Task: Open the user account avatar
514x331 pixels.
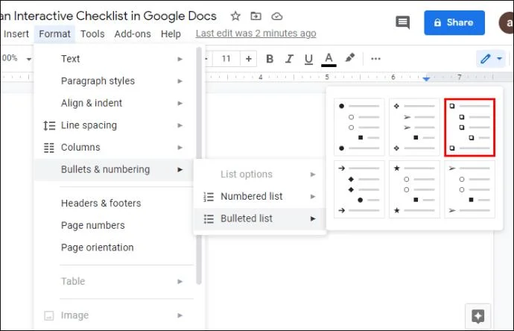Action: pyautogui.click(x=507, y=22)
